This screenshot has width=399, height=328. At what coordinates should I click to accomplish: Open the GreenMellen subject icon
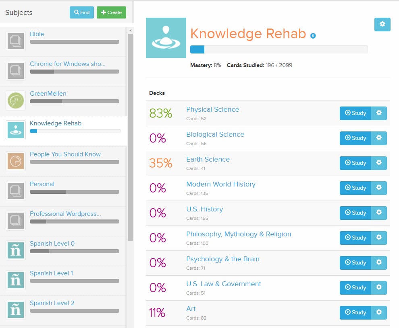[16, 100]
